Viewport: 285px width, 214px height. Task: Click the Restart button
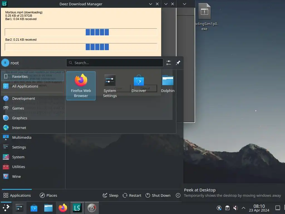pyautogui.click(x=132, y=195)
